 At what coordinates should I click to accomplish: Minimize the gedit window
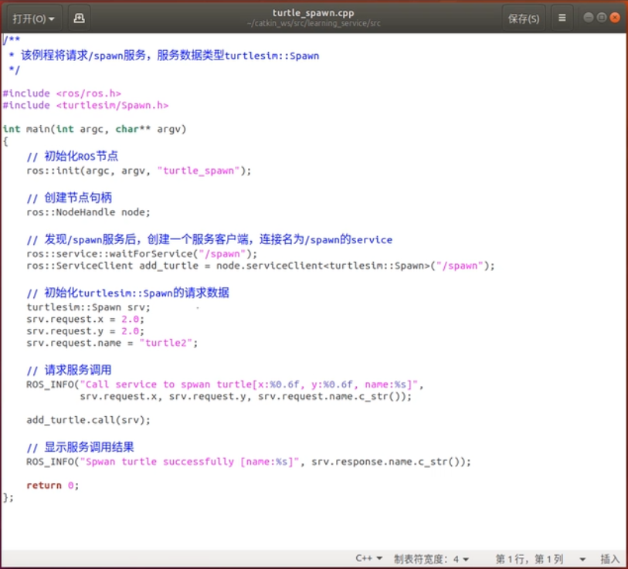589,18
